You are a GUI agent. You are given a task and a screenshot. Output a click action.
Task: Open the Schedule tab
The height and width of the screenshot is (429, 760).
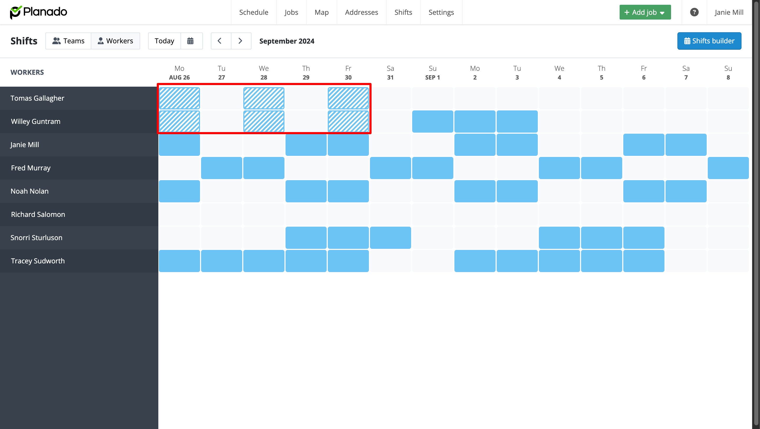pos(253,12)
